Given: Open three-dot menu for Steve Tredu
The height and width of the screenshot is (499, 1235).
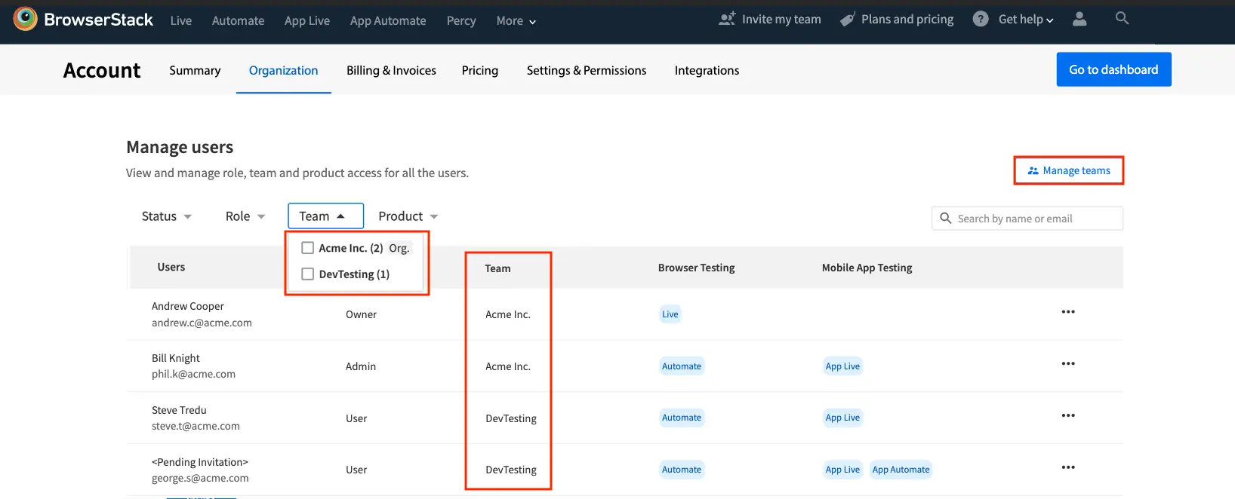Looking at the screenshot, I should pyautogui.click(x=1067, y=416).
